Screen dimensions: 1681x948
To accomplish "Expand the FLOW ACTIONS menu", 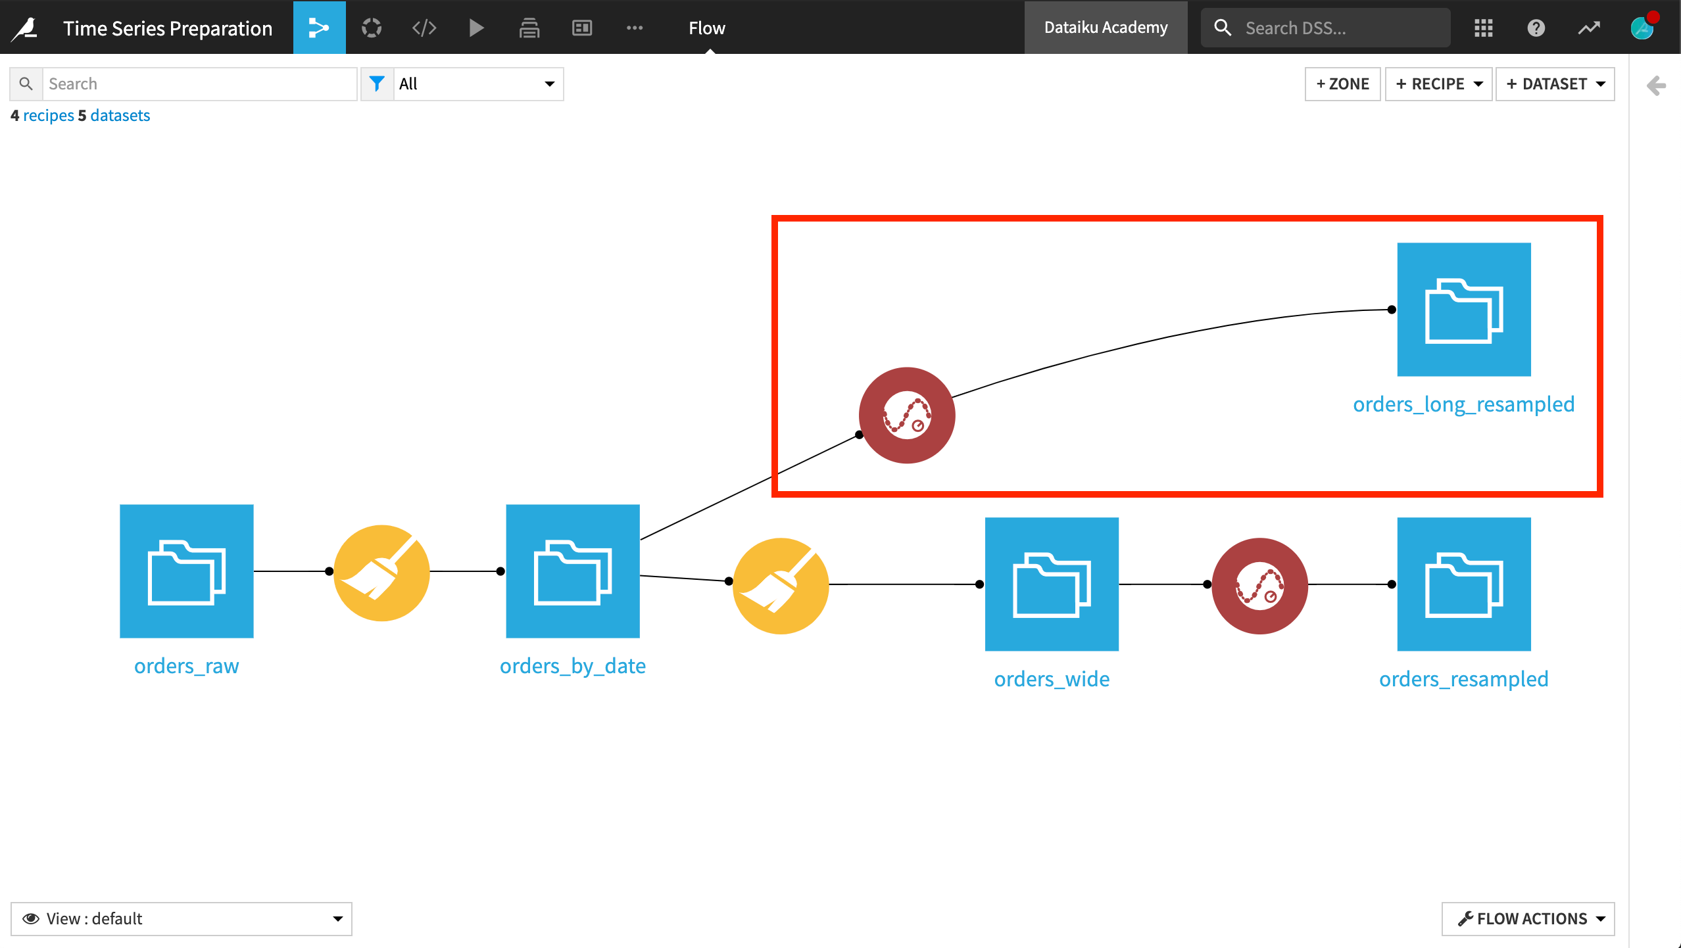I will [1528, 918].
